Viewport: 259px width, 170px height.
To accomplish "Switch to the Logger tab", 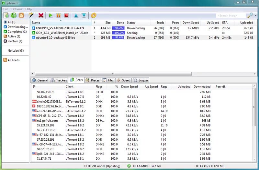I will (141, 80).
